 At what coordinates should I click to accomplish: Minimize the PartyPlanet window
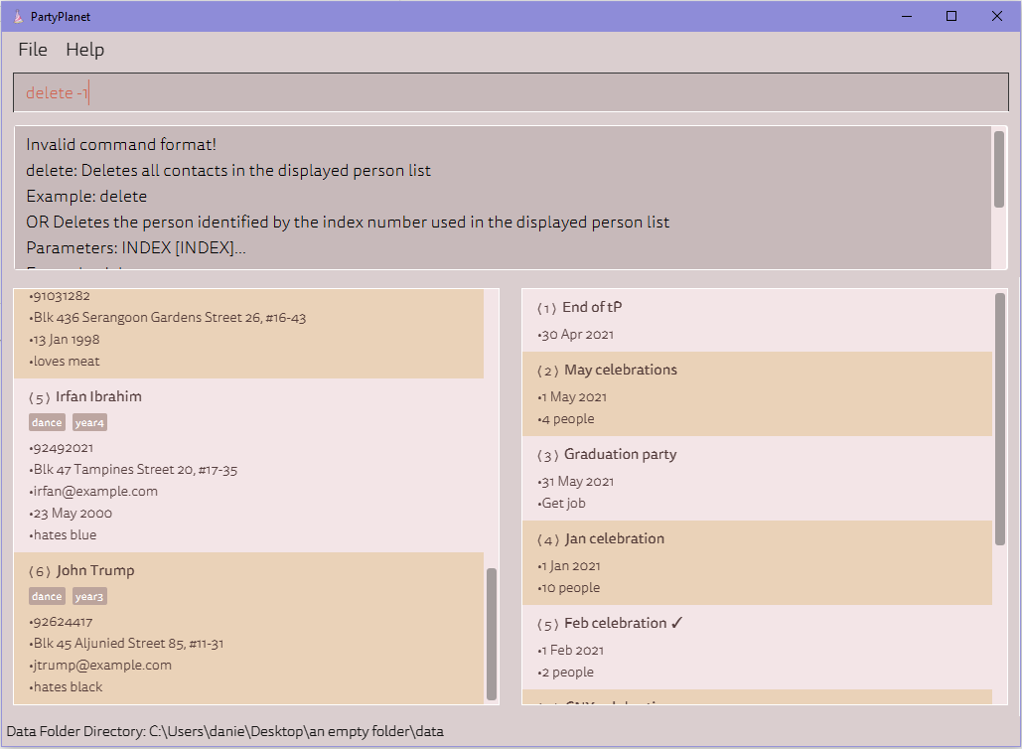pos(907,16)
